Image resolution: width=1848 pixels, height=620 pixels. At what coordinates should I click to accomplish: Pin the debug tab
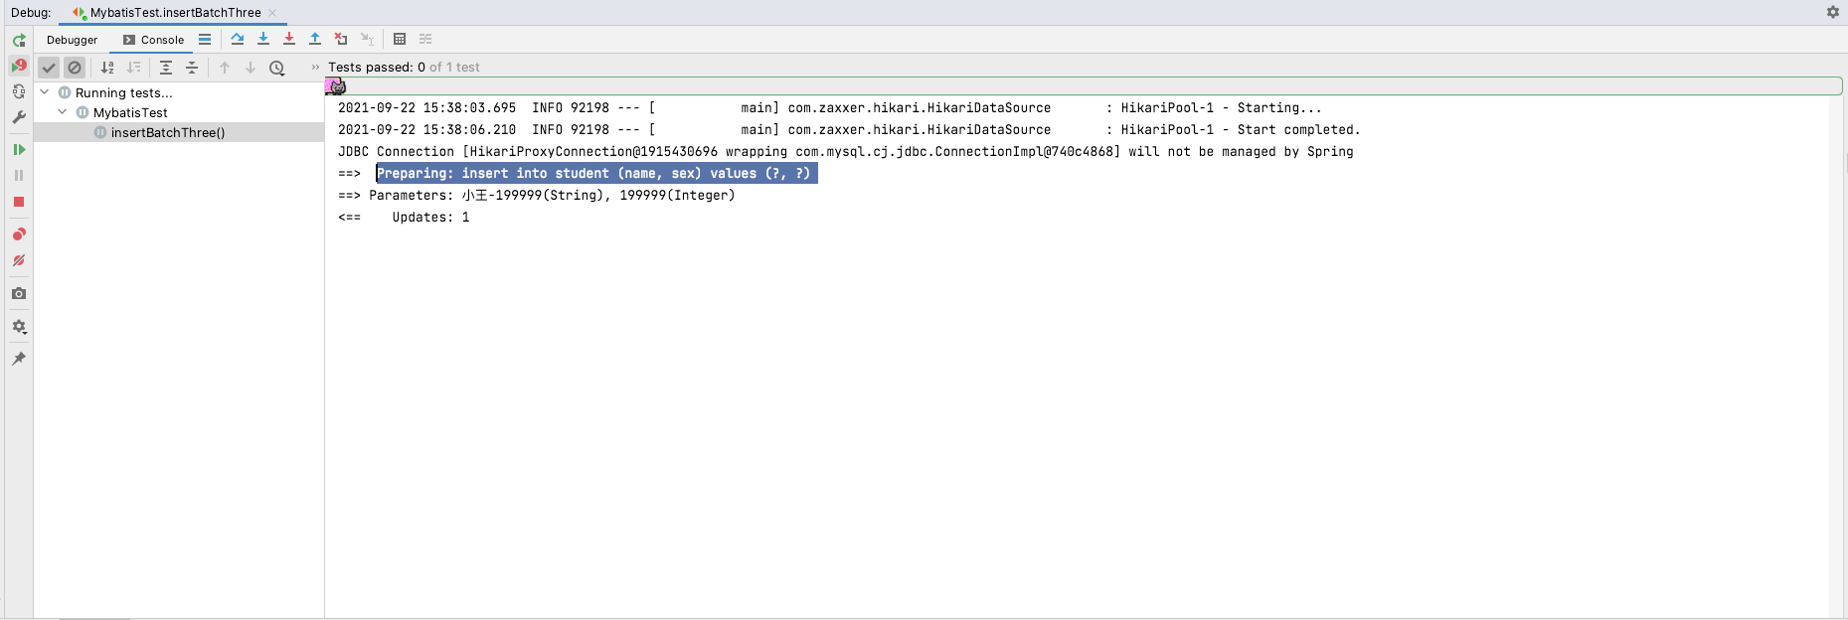click(x=19, y=359)
